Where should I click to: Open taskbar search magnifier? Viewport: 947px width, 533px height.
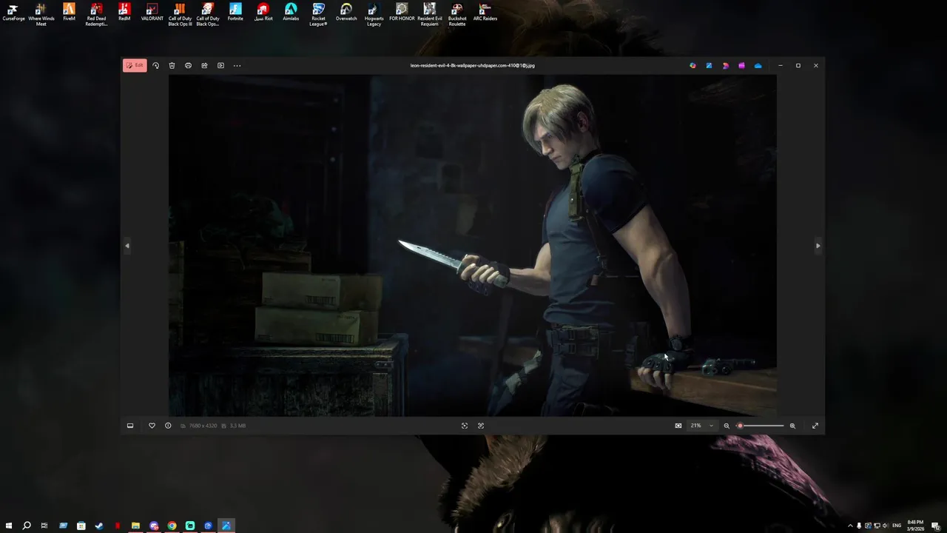[27, 526]
